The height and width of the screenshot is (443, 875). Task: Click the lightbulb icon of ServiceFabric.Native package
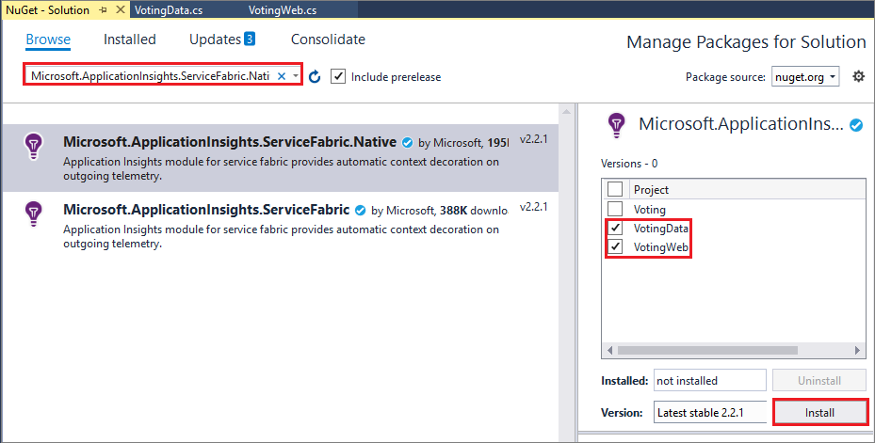[34, 147]
